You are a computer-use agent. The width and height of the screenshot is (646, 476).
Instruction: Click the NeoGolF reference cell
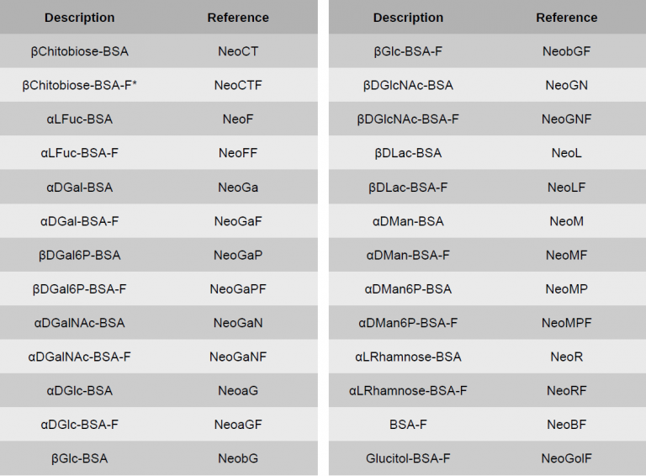click(x=567, y=458)
